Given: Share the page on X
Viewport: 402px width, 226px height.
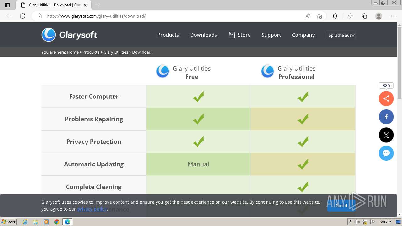Looking at the screenshot, I should (x=386, y=135).
